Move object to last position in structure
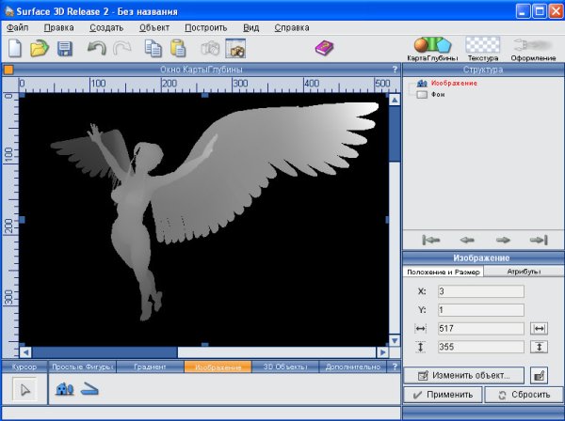The width and height of the screenshot is (565, 421). pos(539,240)
